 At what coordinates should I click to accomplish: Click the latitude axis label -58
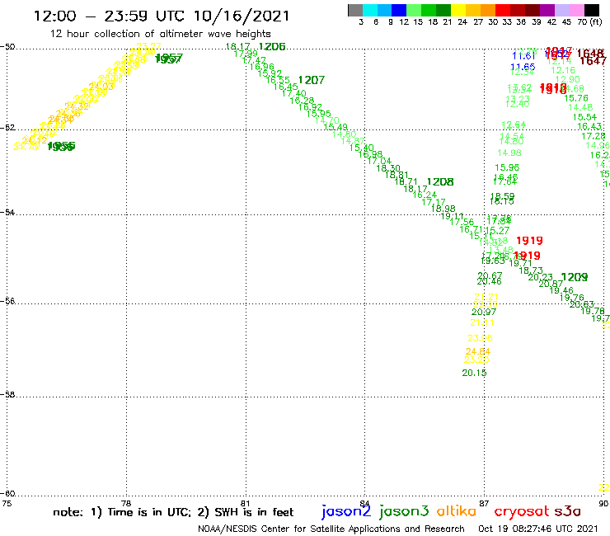7,394
